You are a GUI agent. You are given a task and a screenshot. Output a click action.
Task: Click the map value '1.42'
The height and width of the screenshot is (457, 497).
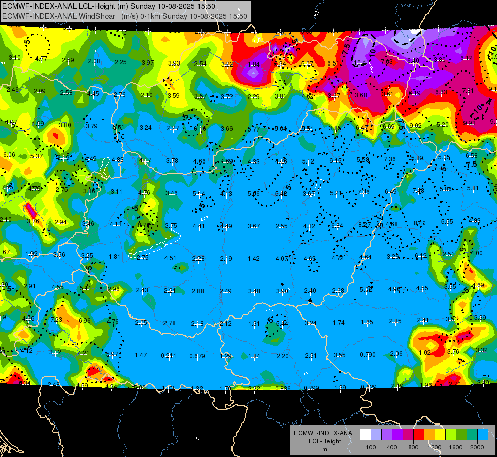(x=253, y=259)
